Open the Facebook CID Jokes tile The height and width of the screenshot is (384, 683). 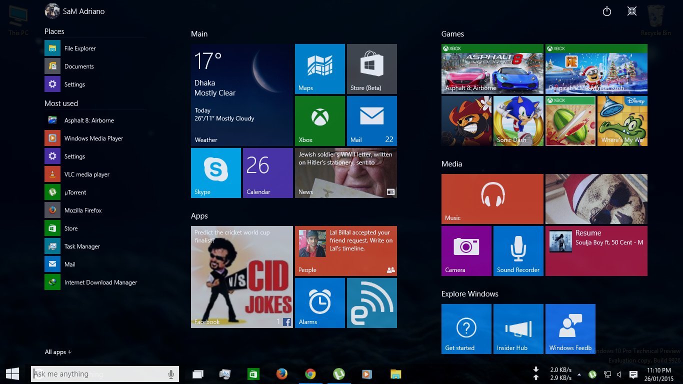coord(242,277)
